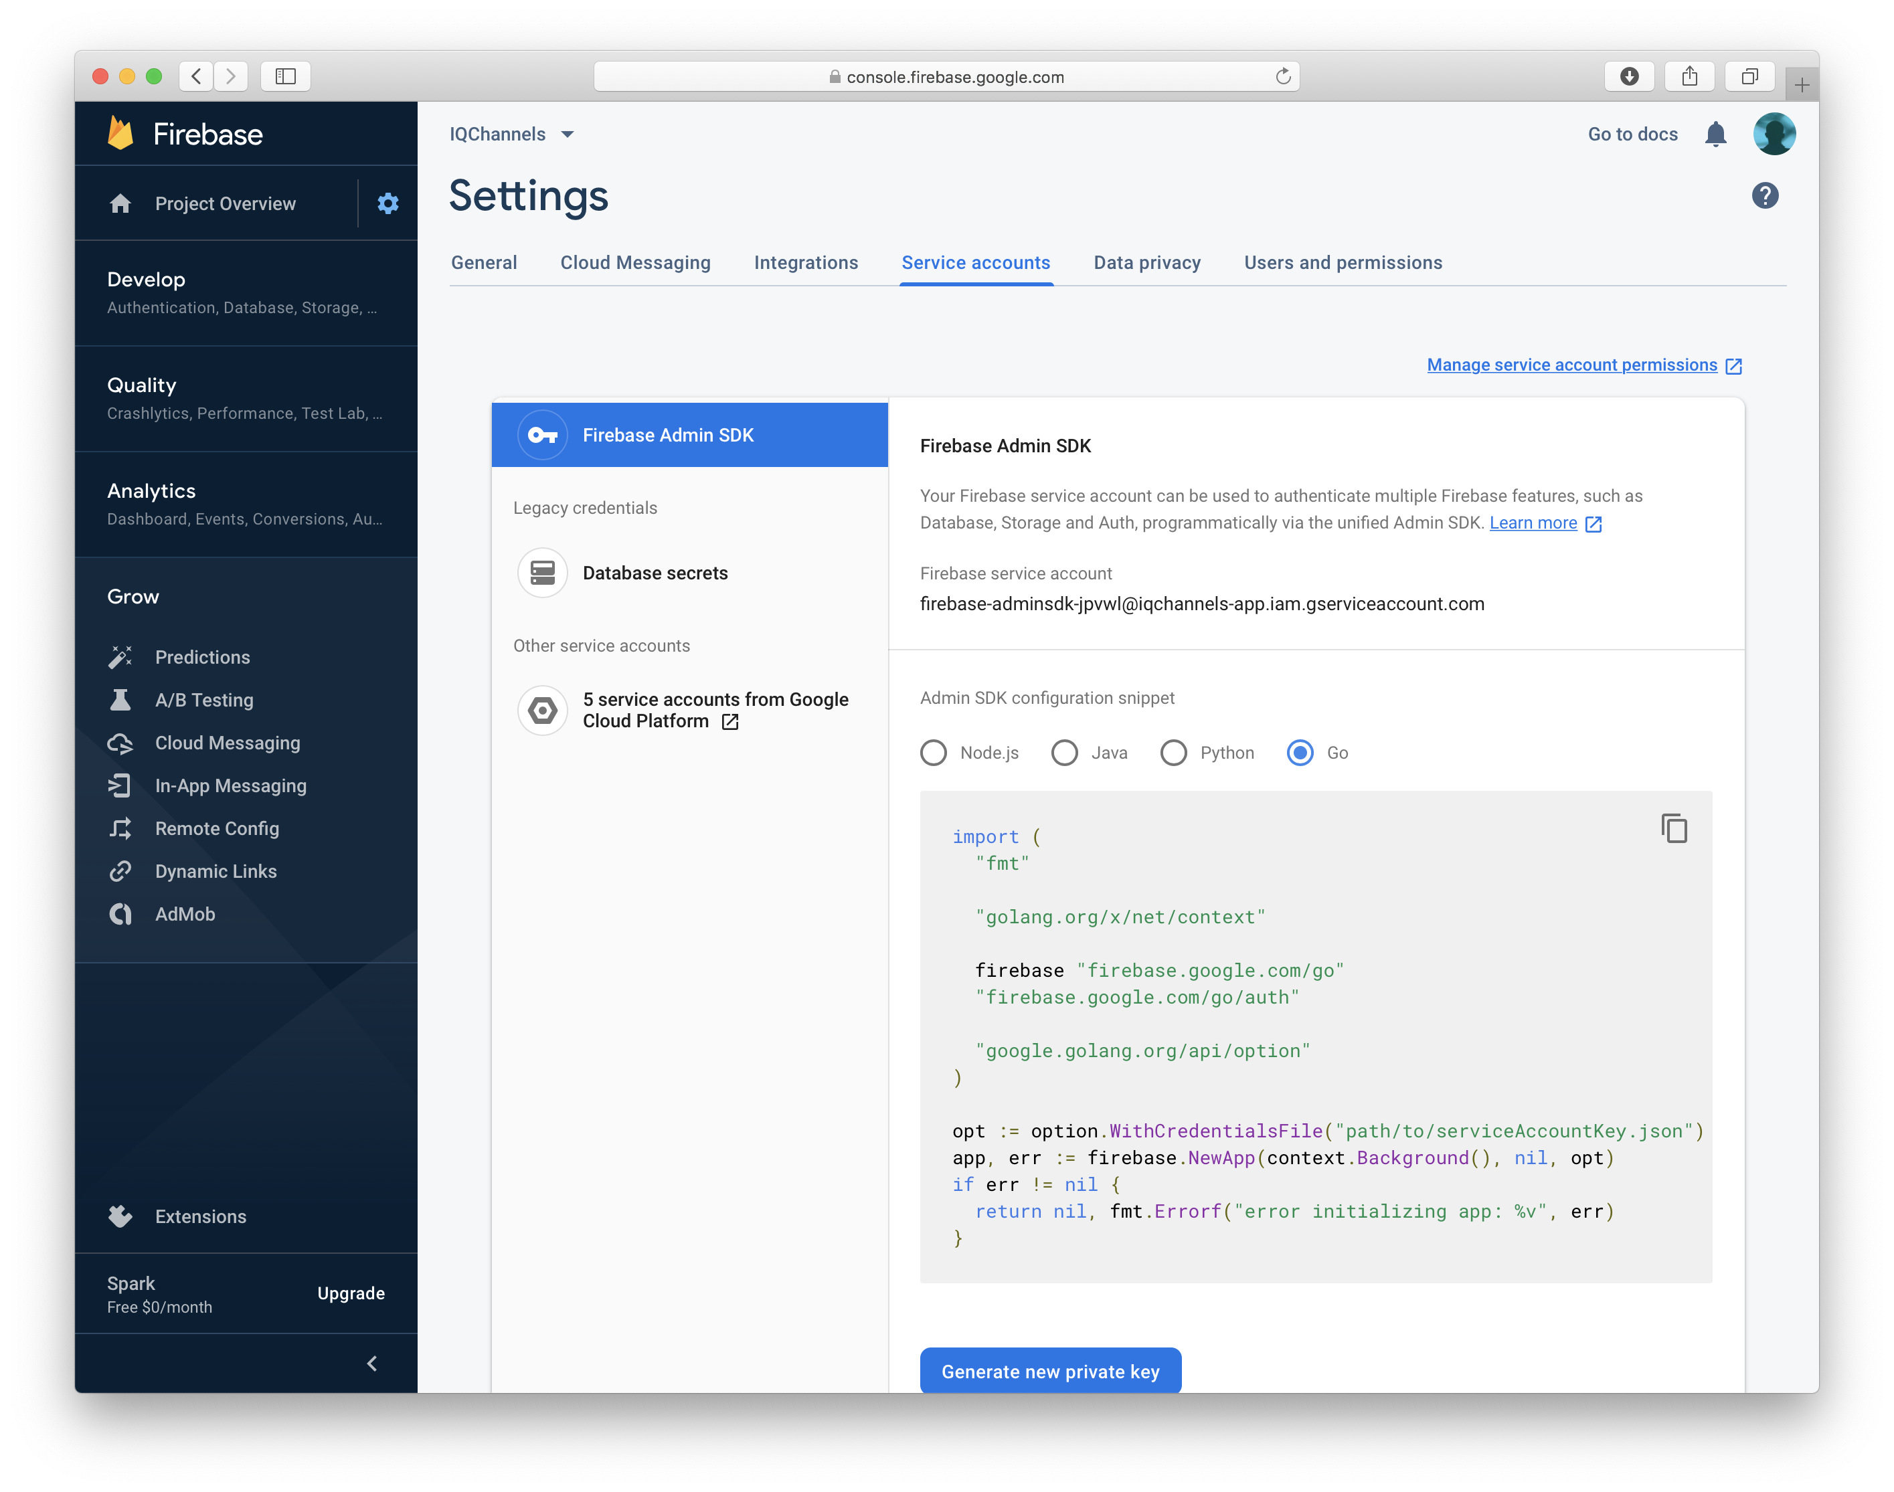Collapse the Grow section
1894x1492 pixels.
tap(133, 597)
